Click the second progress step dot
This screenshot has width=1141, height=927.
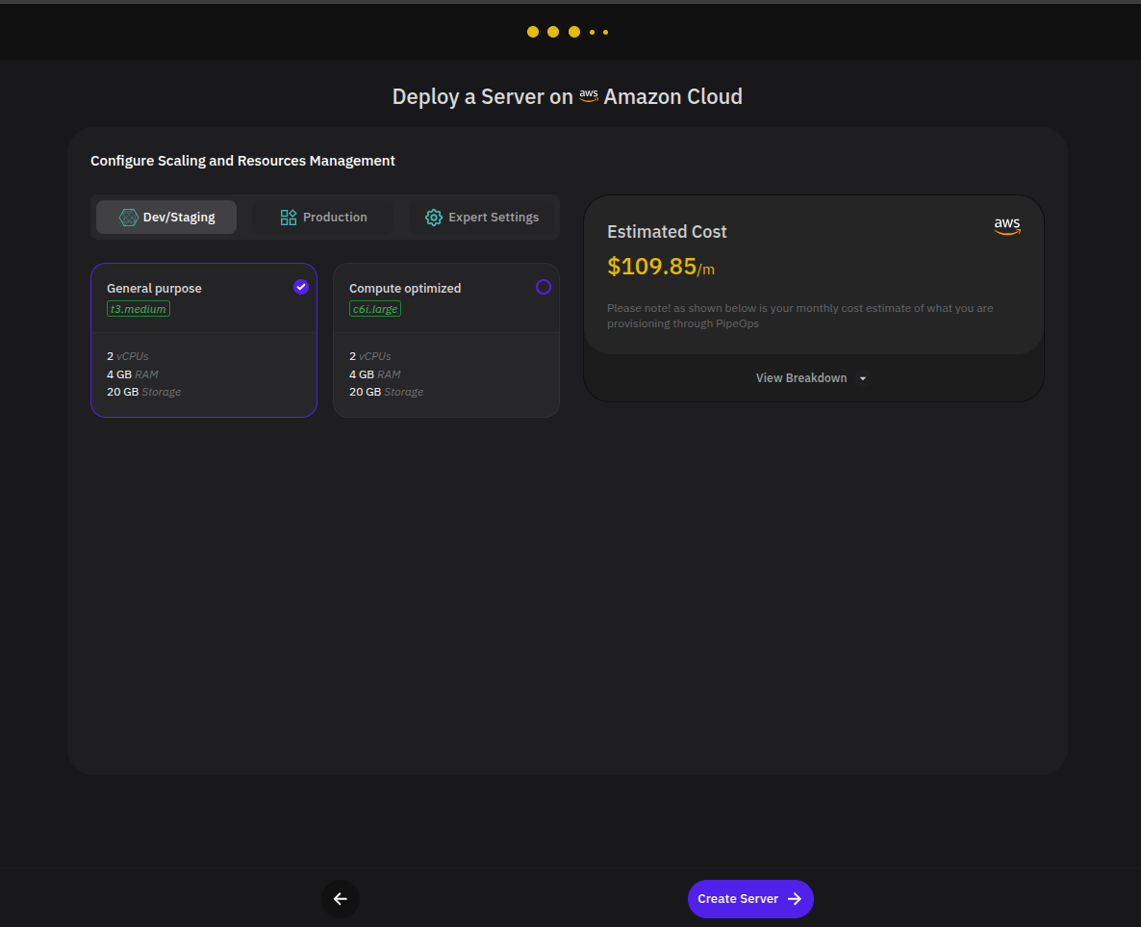553,32
